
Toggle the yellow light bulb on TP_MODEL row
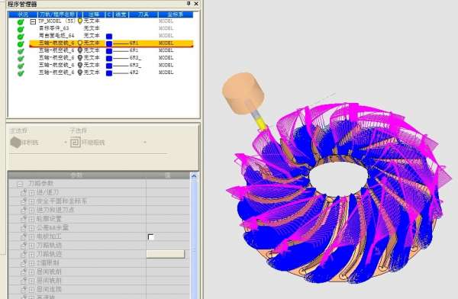[80, 21]
